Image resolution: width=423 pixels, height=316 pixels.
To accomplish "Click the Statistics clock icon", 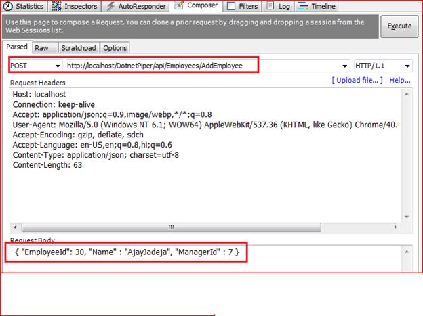I will click(8, 6).
